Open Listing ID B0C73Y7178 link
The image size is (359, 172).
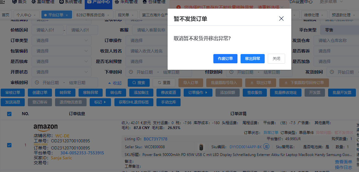[x=156, y=139]
